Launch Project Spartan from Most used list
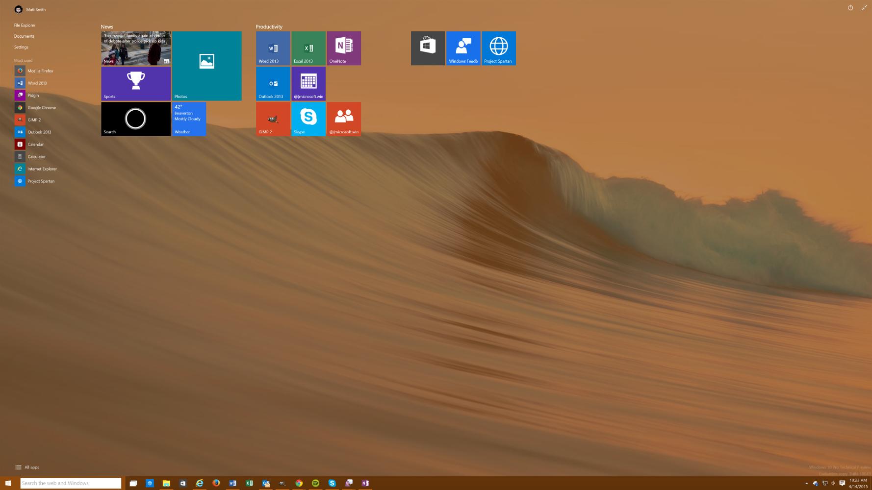This screenshot has width=872, height=490. coord(34,181)
